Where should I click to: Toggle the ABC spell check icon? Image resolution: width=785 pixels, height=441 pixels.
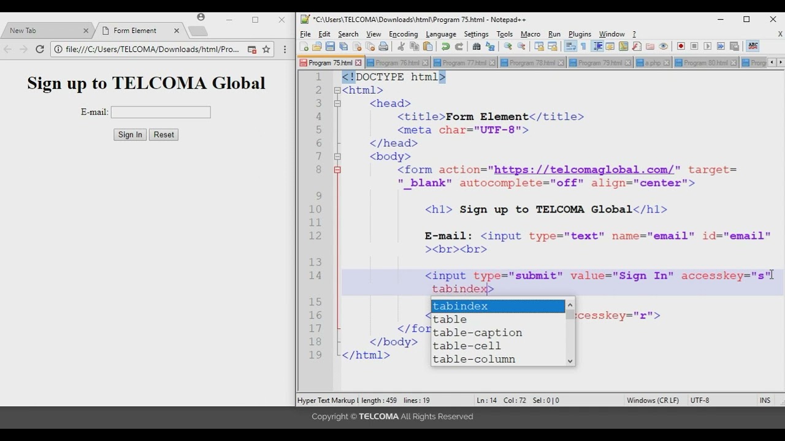[752, 47]
